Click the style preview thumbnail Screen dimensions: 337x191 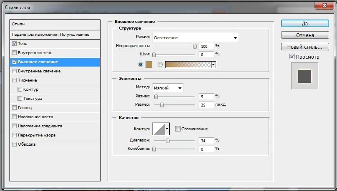coord(304,76)
